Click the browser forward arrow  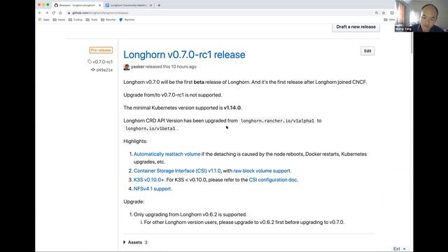(x=47, y=13)
